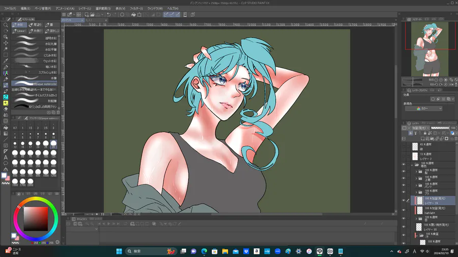Select the Rectangle selection marquee tool
458x257 pixels.
click(x=6, y=55)
